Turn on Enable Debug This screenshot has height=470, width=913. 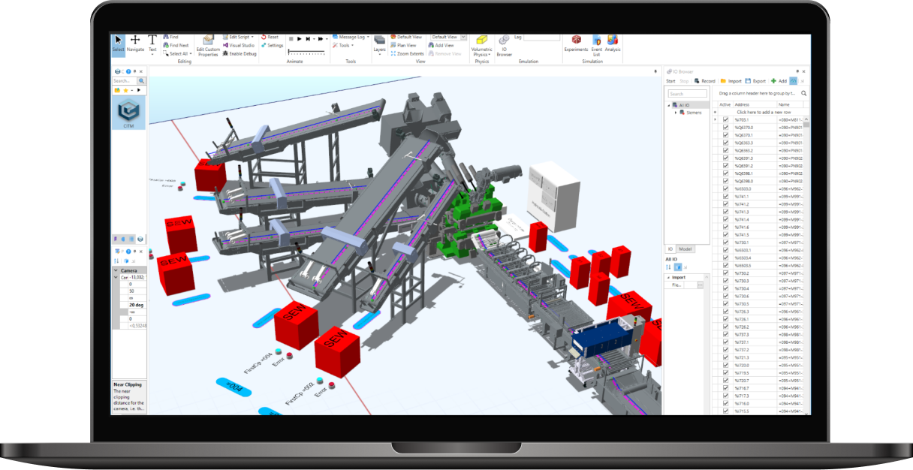pos(240,53)
